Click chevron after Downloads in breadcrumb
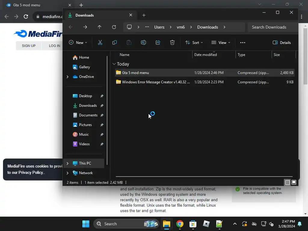This screenshot has width=308, height=231. pos(224,27)
